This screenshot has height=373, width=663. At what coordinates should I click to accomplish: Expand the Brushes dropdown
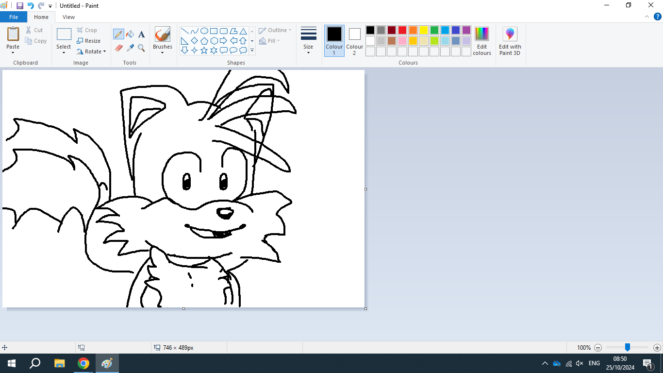pyautogui.click(x=162, y=52)
